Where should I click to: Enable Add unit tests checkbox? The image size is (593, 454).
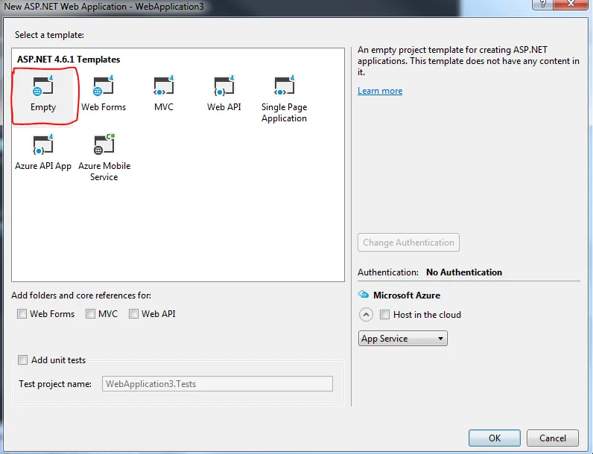click(22, 360)
